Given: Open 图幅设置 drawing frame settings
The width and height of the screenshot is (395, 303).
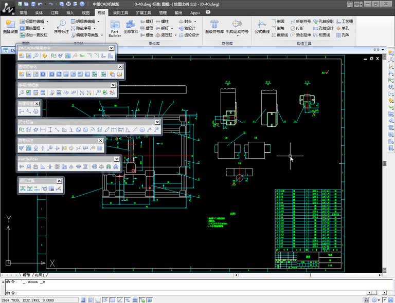Looking at the screenshot, I should tap(10, 27).
